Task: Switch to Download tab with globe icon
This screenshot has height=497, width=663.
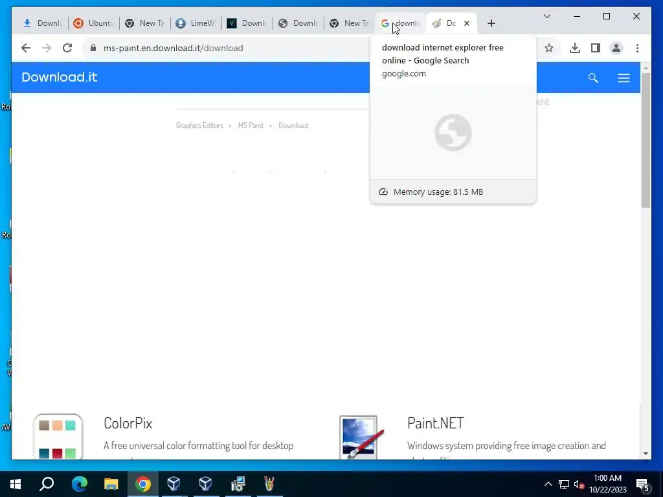Action: pos(298,23)
